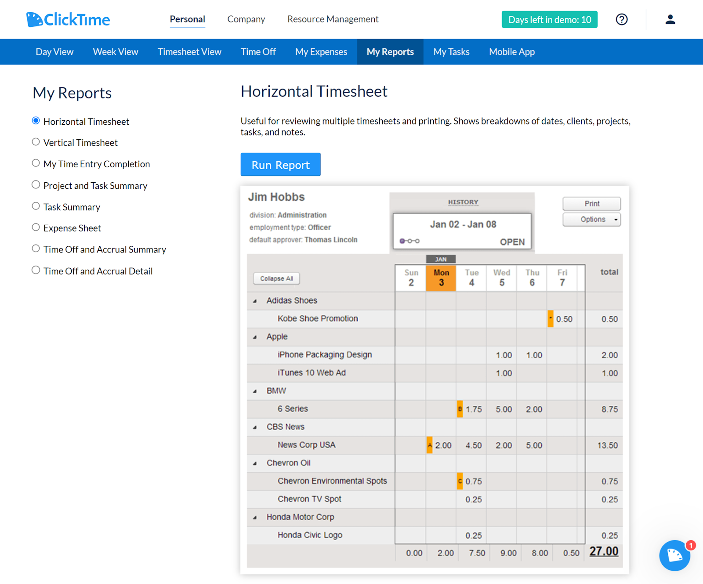Viewport: 703px width, 584px height.
Task: Click the orange B marker on 6 Series
Action: [x=460, y=409]
